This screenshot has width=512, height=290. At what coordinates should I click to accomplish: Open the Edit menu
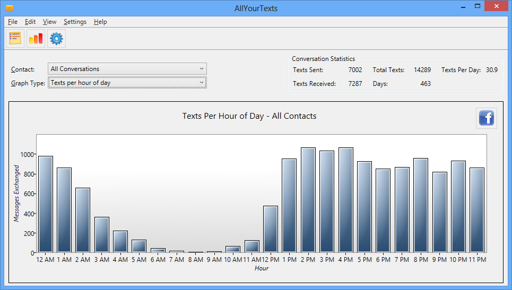pos(30,22)
